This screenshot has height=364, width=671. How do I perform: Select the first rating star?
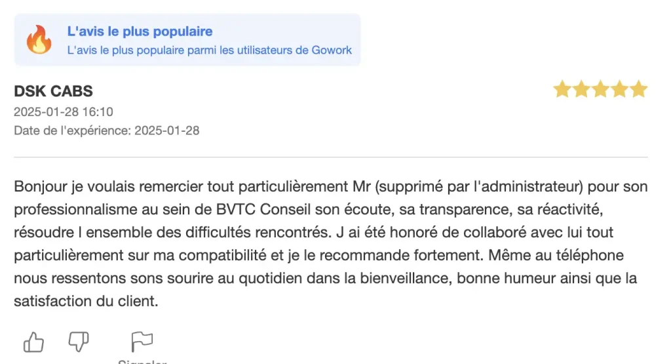(562, 89)
